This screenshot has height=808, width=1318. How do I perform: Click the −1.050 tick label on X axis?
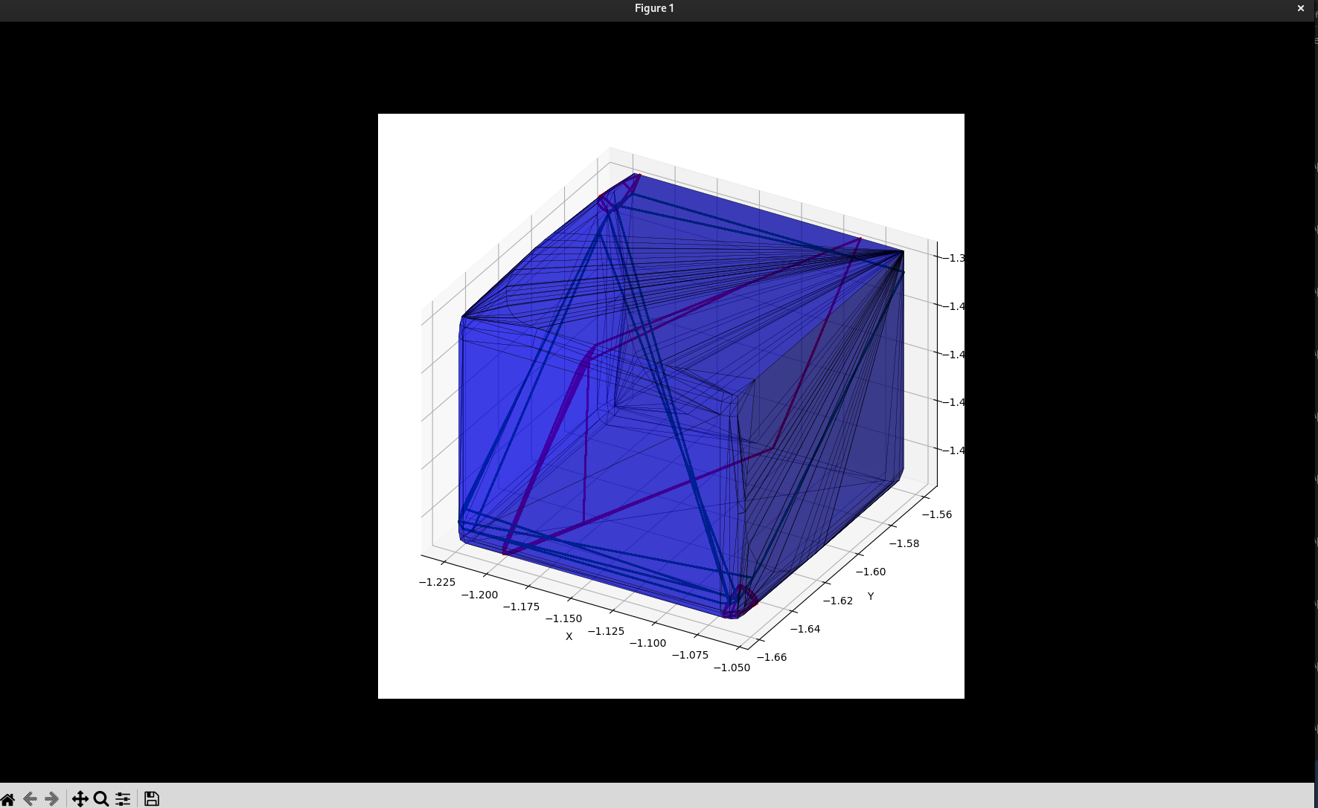[x=732, y=668]
